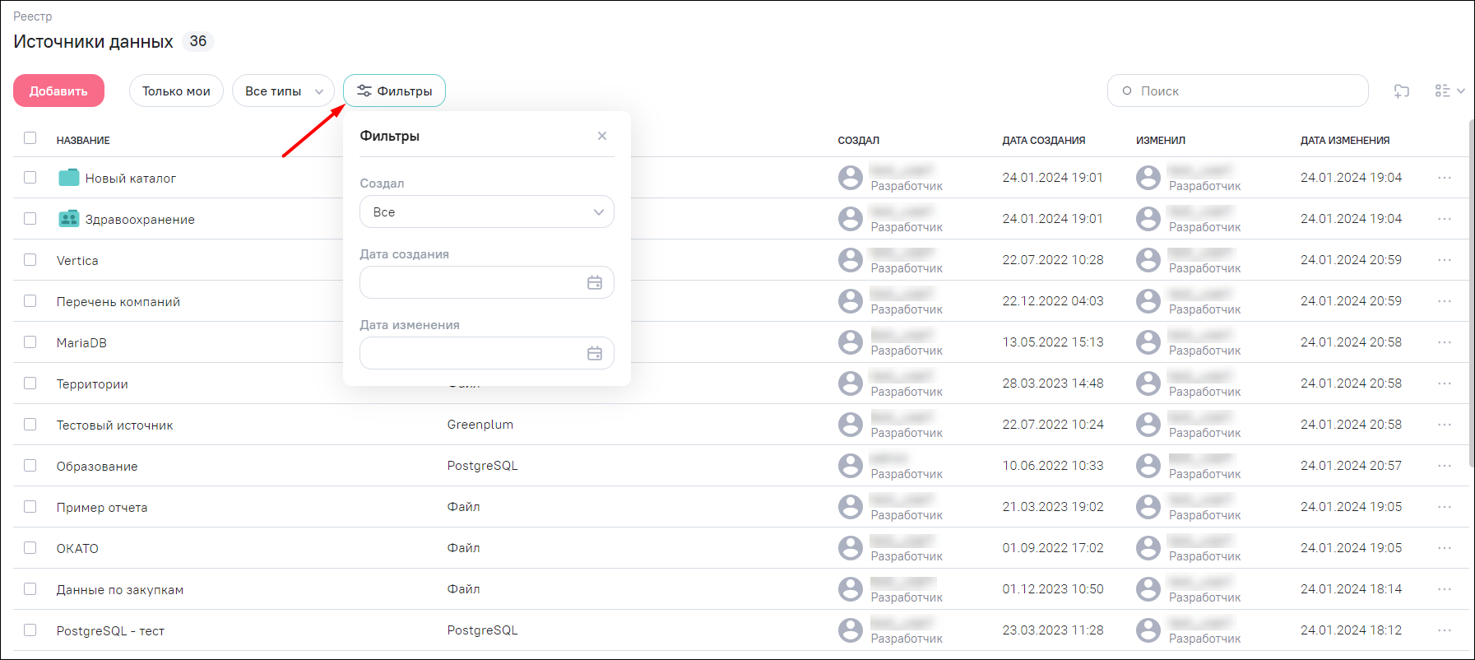The height and width of the screenshot is (660, 1475).
Task: Check the Территории row checkbox
Action: (x=30, y=383)
